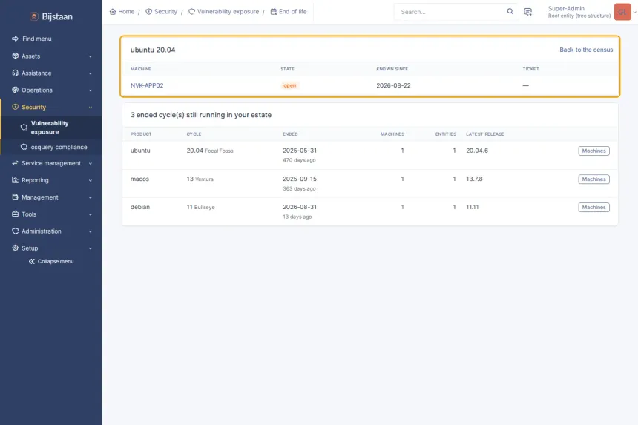This screenshot has height=425, width=638.
Task: Expand the Reporting menu chevron
Action: coord(91,180)
